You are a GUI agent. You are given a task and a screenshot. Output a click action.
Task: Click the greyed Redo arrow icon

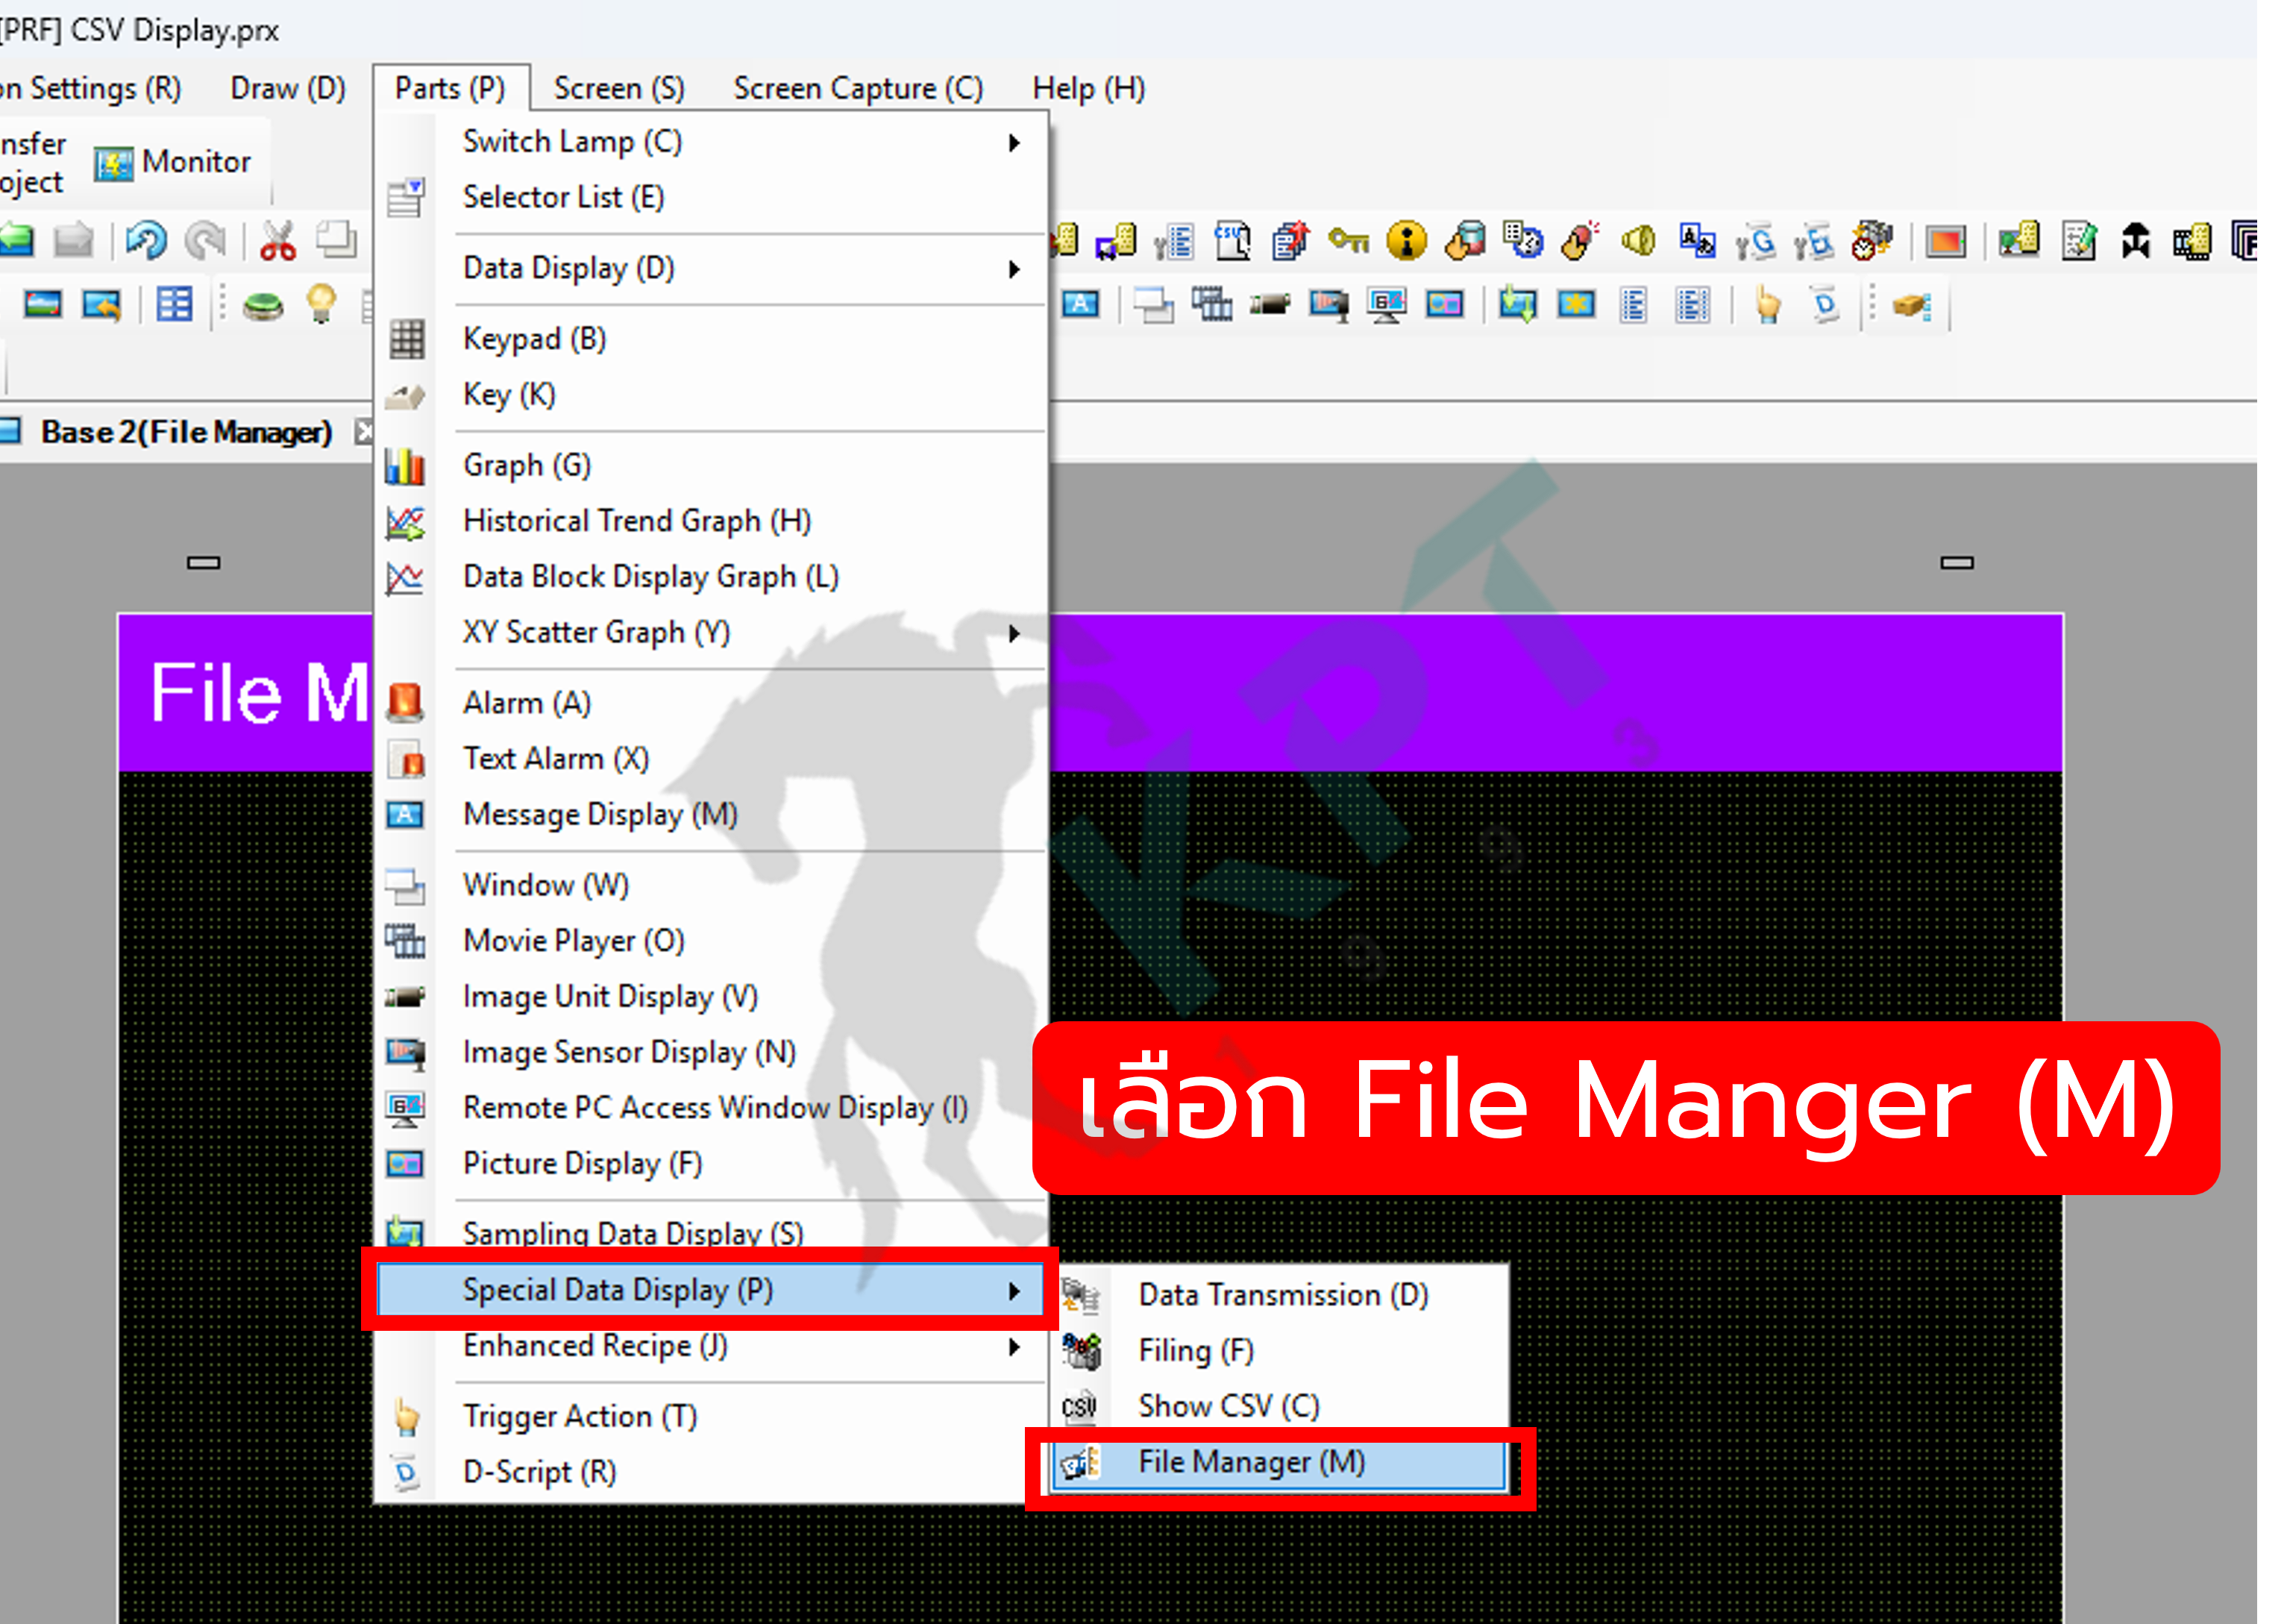206,240
